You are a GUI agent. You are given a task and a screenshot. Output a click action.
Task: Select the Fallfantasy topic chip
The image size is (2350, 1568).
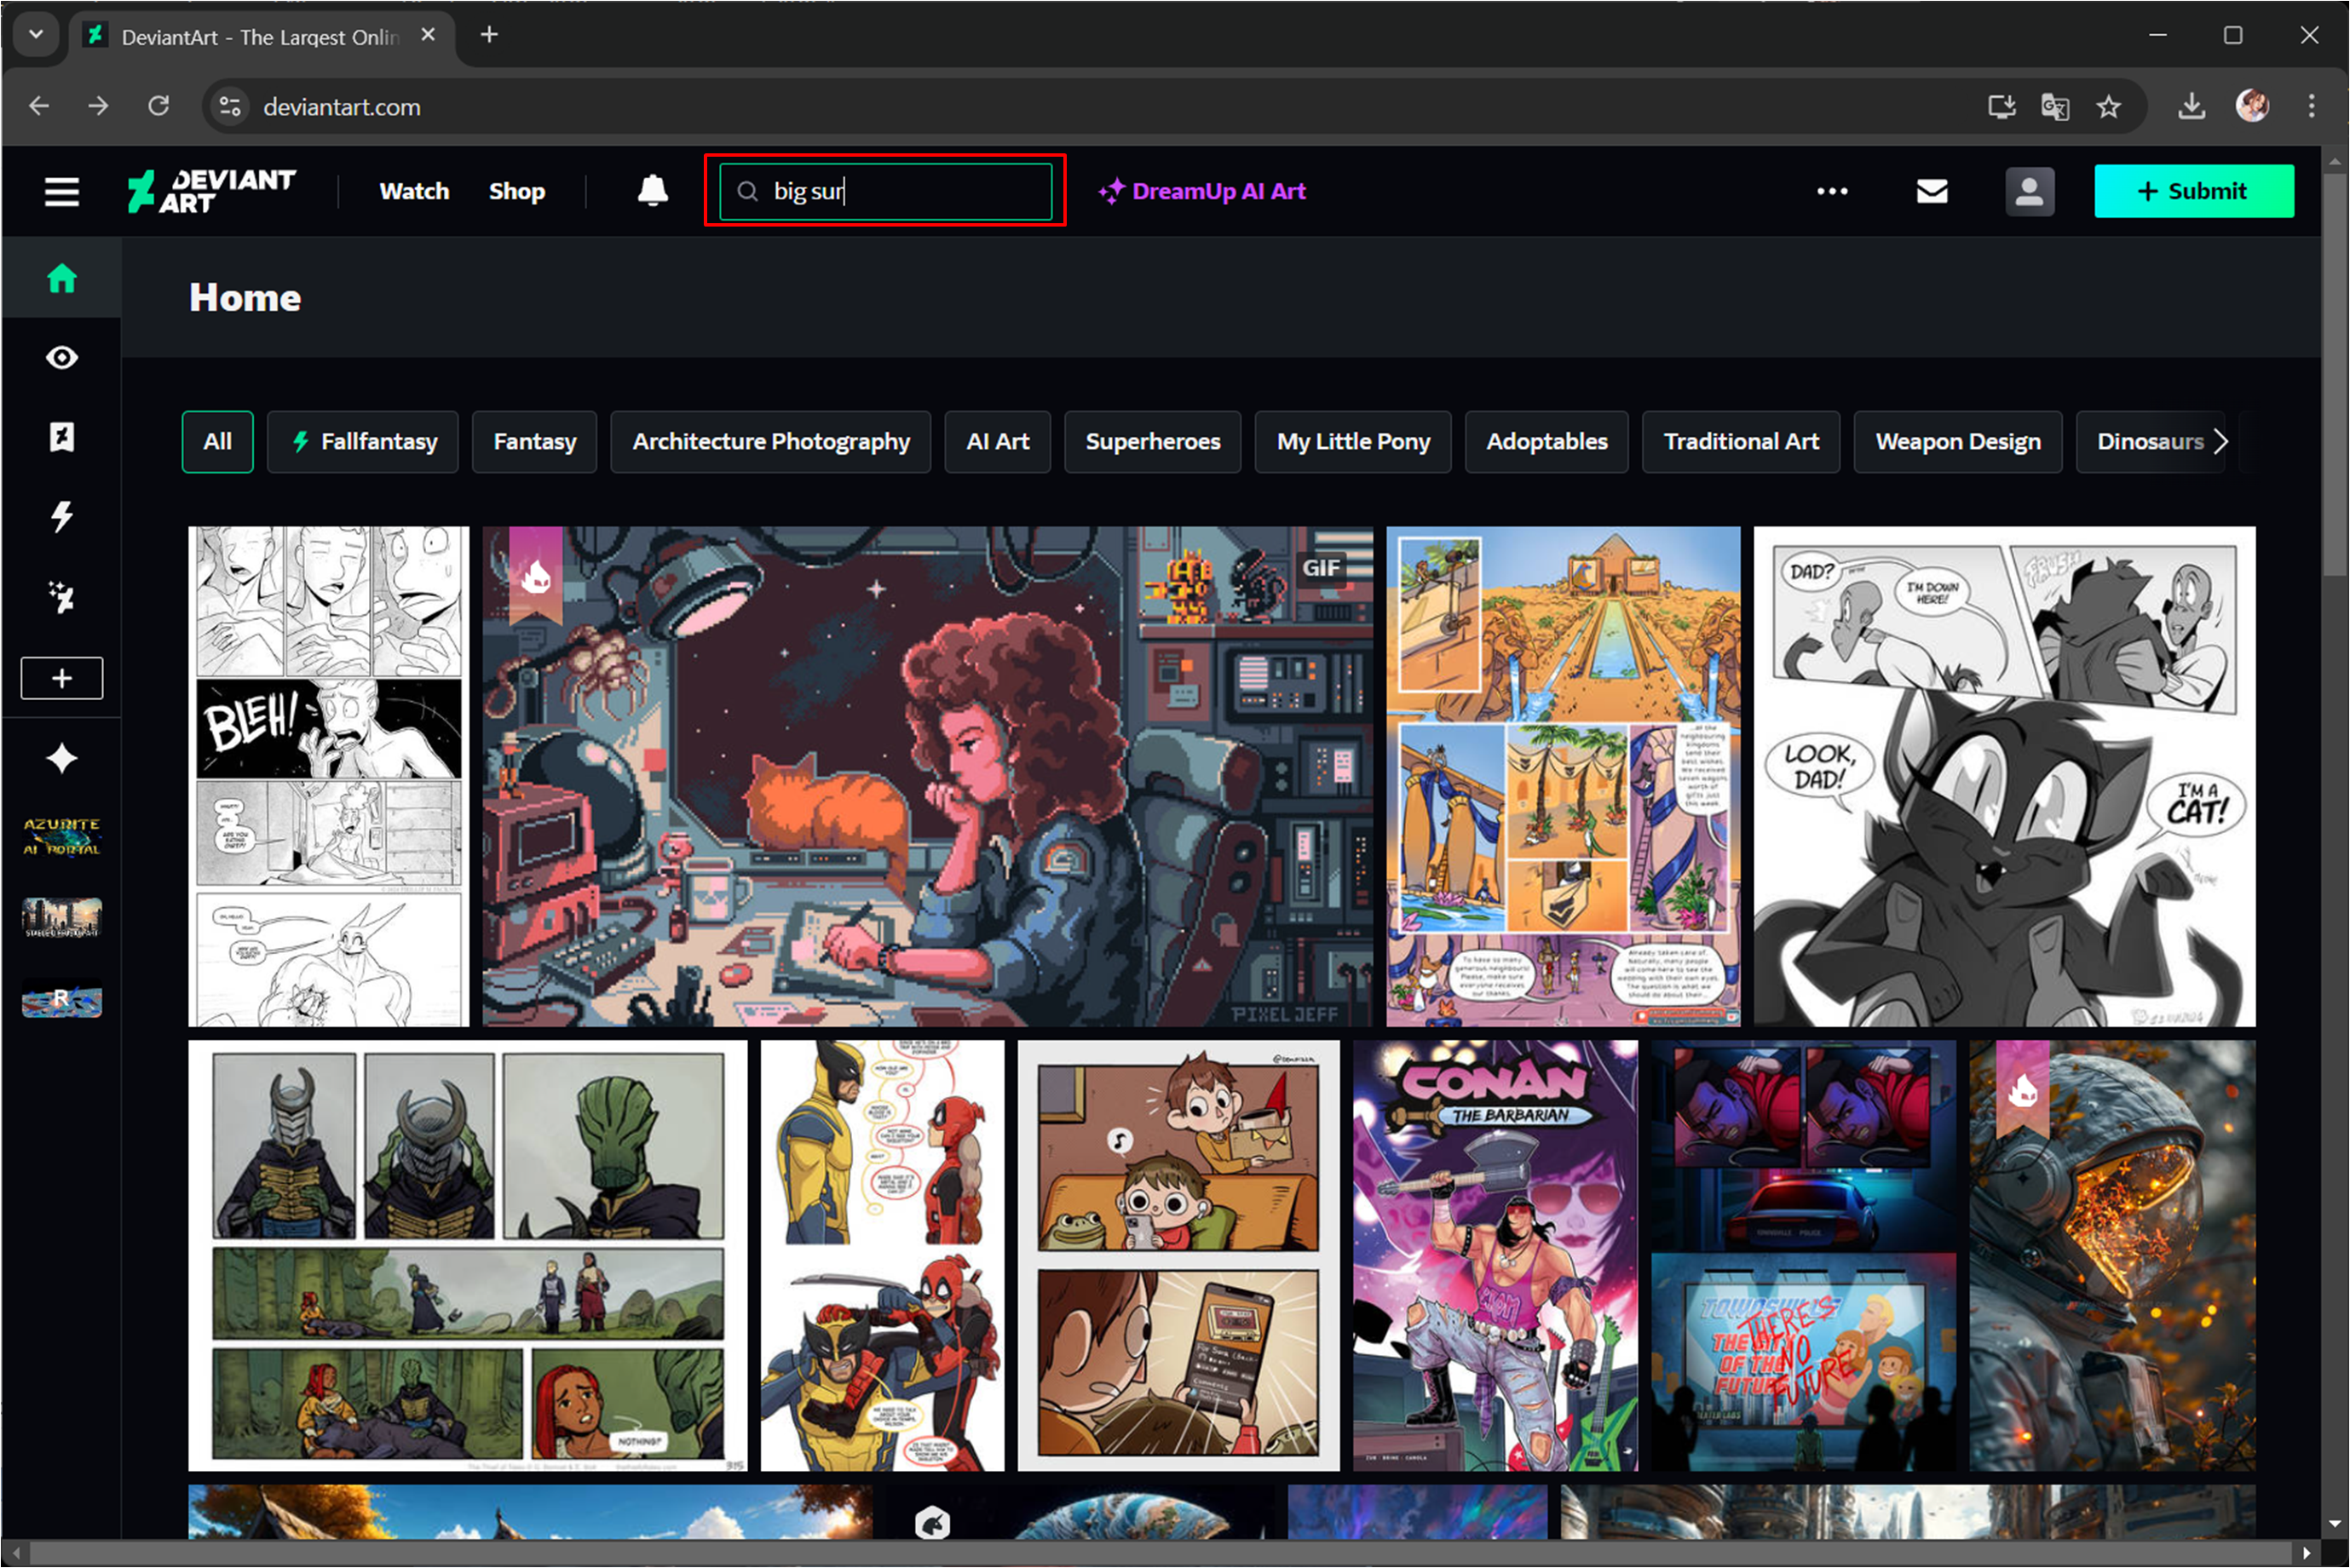click(362, 441)
